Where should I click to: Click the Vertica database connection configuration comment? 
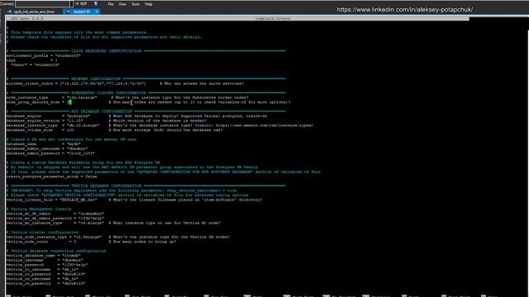(56, 251)
